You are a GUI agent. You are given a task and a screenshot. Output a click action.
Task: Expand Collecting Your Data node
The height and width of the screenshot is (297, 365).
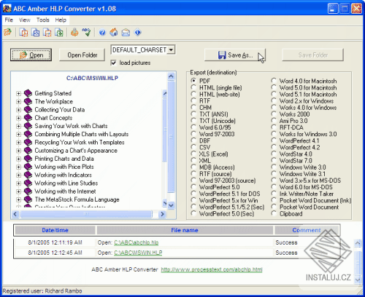click(x=18, y=110)
